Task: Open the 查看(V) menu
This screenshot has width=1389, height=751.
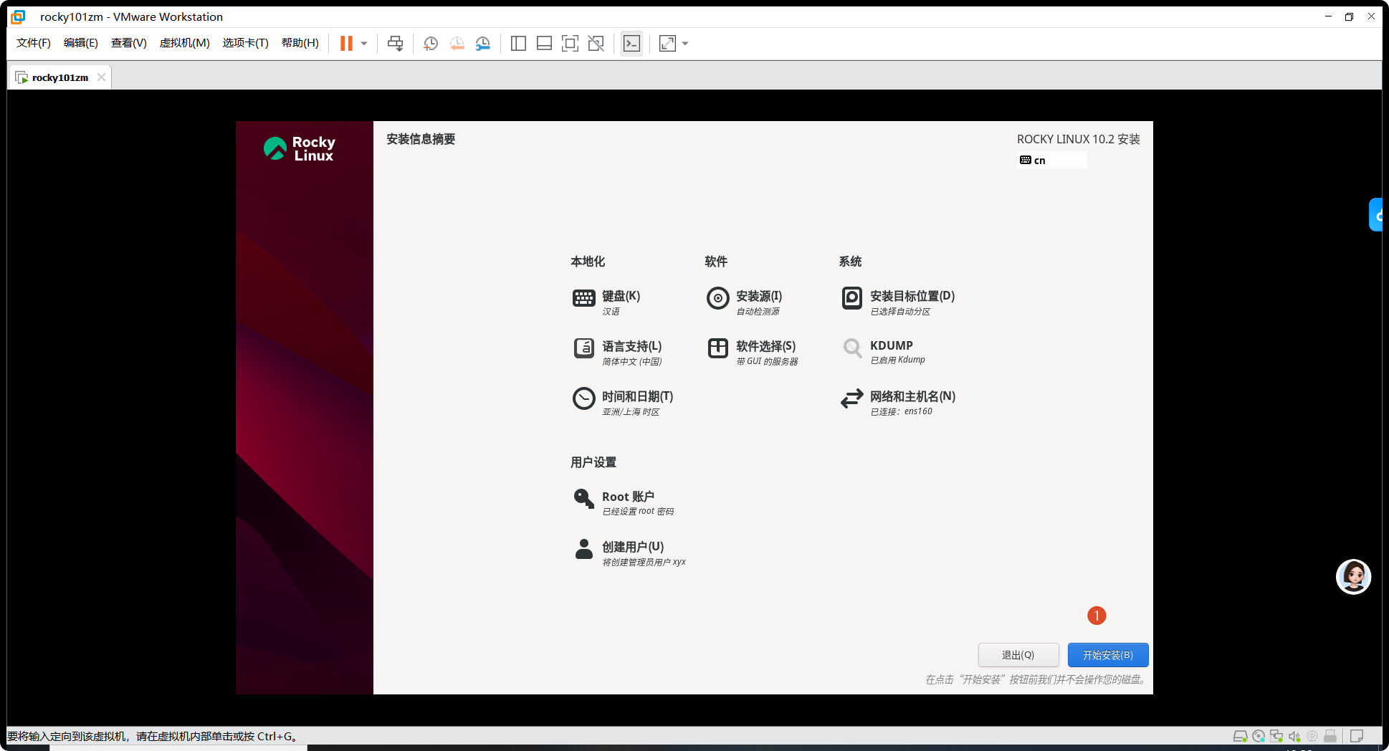Action: click(x=129, y=43)
